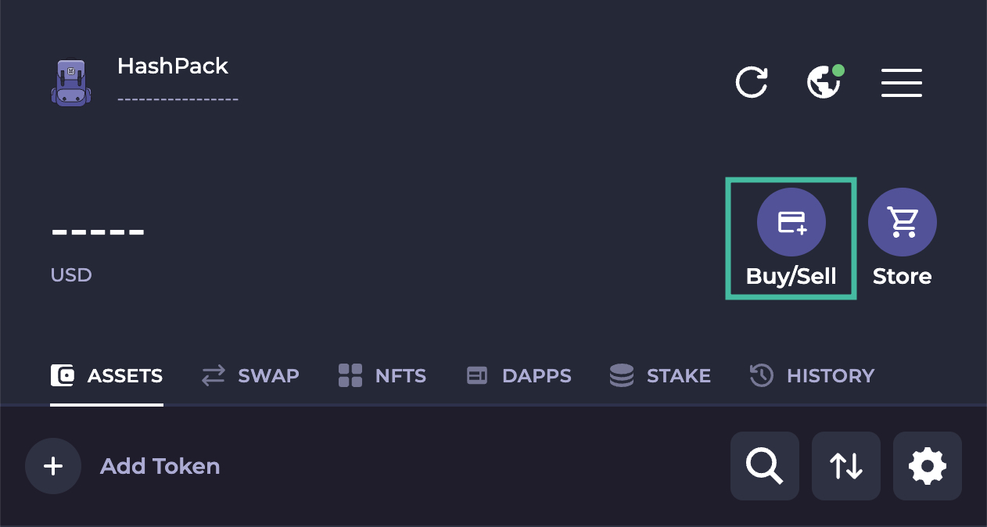This screenshot has width=987, height=527.
Task: Open the STAKE tab
Action: tap(660, 376)
